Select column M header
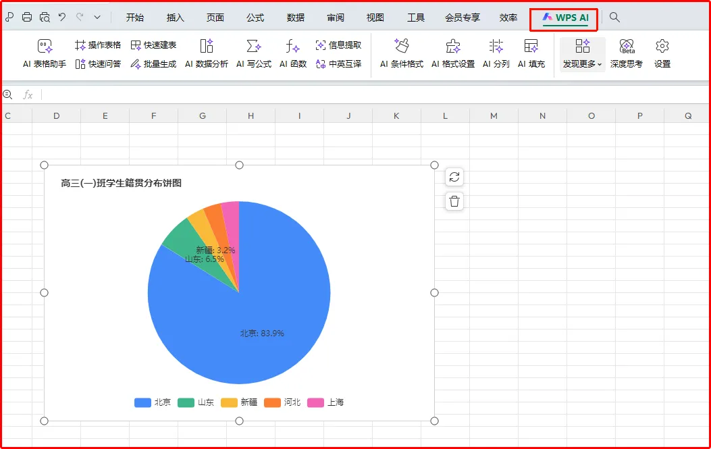The width and height of the screenshot is (711, 449). 494,115
